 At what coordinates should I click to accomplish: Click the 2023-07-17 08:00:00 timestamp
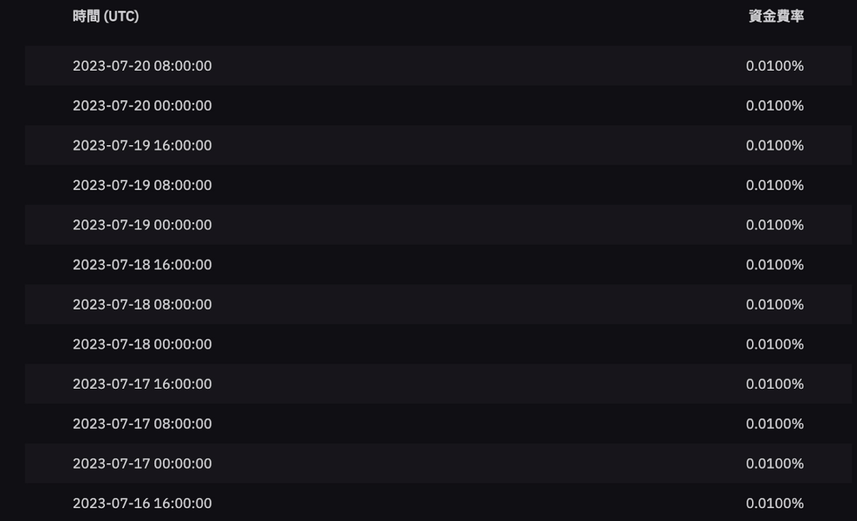[x=142, y=424]
